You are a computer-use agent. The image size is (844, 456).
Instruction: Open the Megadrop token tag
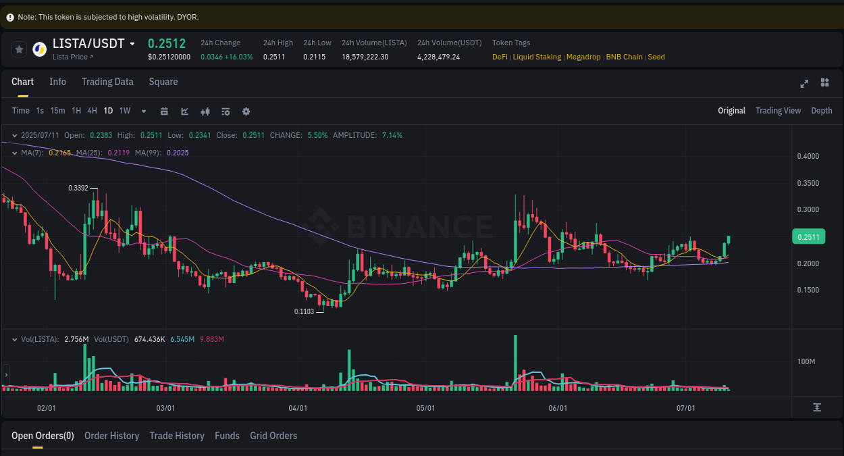[583, 57]
